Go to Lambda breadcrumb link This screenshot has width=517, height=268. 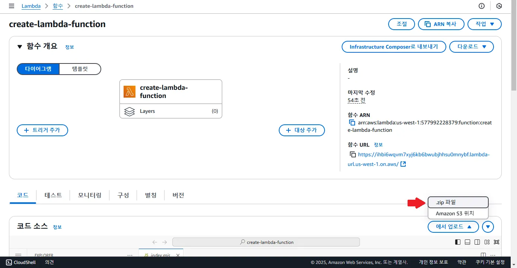31,6
